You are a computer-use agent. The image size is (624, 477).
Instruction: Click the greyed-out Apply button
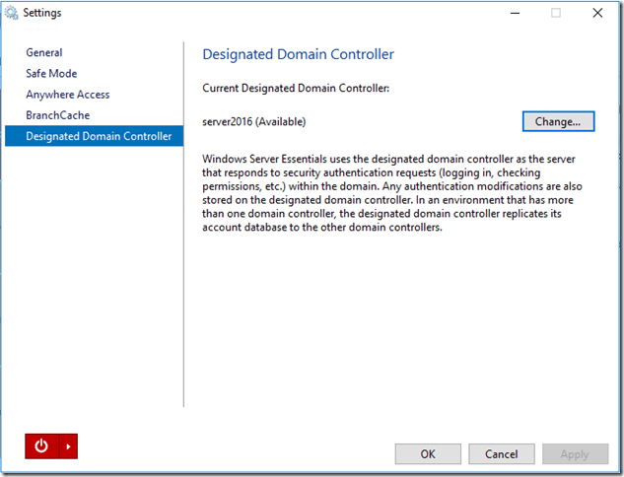pyautogui.click(x=575, y=454)
